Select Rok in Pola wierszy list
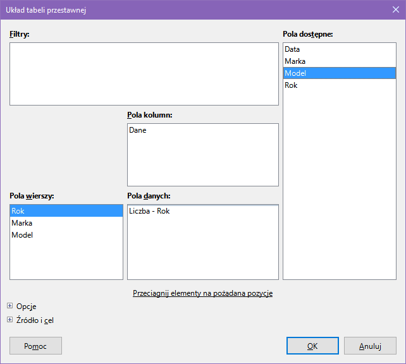 pos(18,211)
